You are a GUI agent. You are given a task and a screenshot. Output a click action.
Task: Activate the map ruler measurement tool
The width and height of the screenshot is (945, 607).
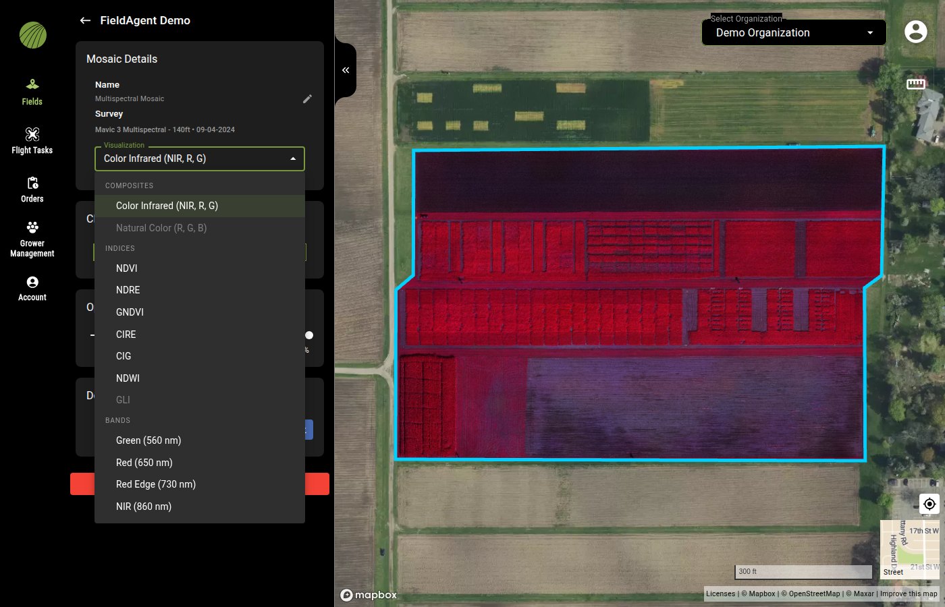tap(916, 84)
